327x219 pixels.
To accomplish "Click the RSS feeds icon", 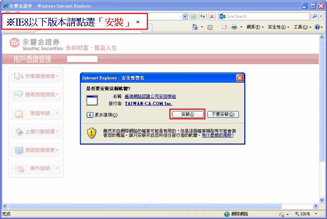I will 210,27.
